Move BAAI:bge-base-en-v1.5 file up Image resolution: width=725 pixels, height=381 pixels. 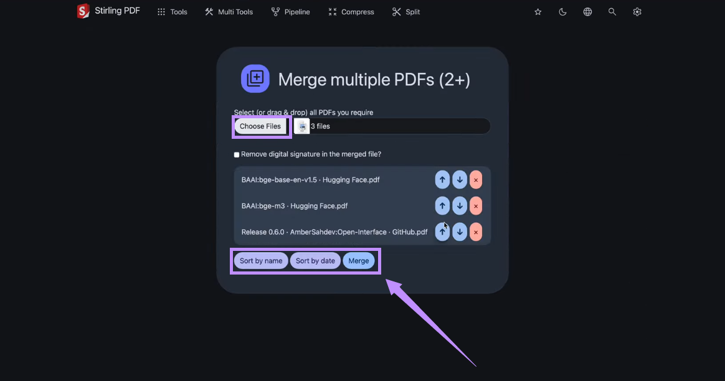tap(442, 179)
